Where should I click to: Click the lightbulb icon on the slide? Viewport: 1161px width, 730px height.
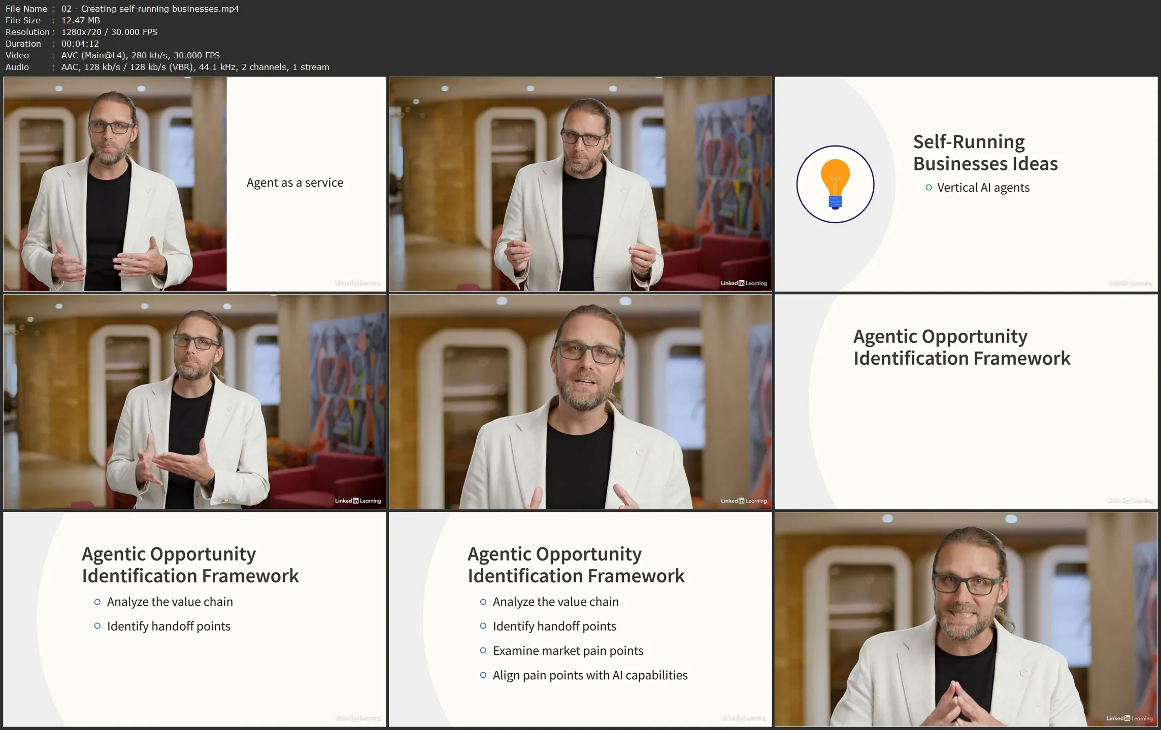pyautogui.click(x=835, y=184)
